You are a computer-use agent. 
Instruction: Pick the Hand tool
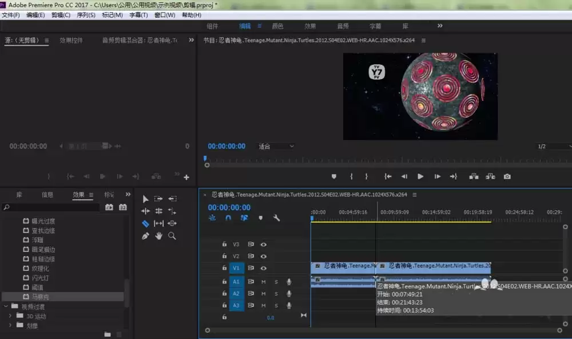point(158,236)
